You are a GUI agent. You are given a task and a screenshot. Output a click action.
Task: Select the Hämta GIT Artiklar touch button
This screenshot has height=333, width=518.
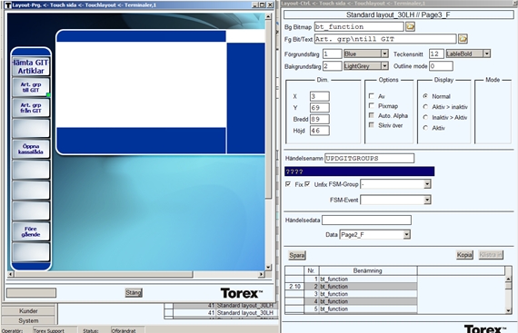pyautogui.click(x=31, y=66)
